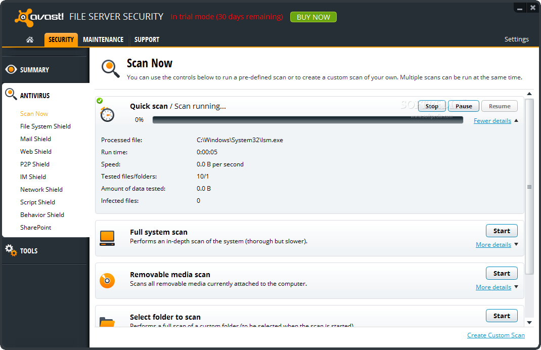
Task: Start the Select folder to scan
Action: [502, 316]
